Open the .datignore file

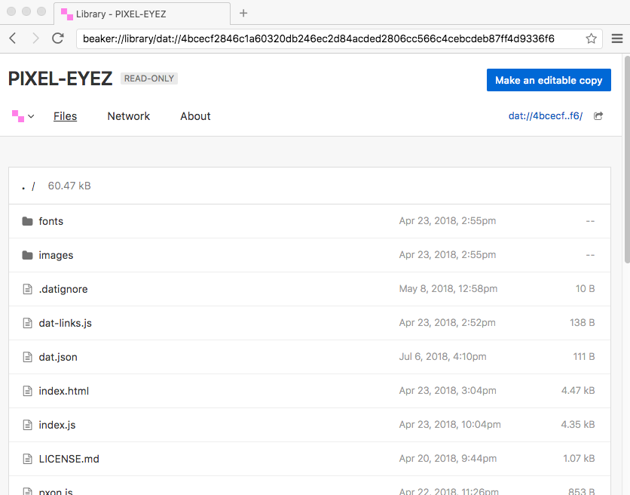63,289
